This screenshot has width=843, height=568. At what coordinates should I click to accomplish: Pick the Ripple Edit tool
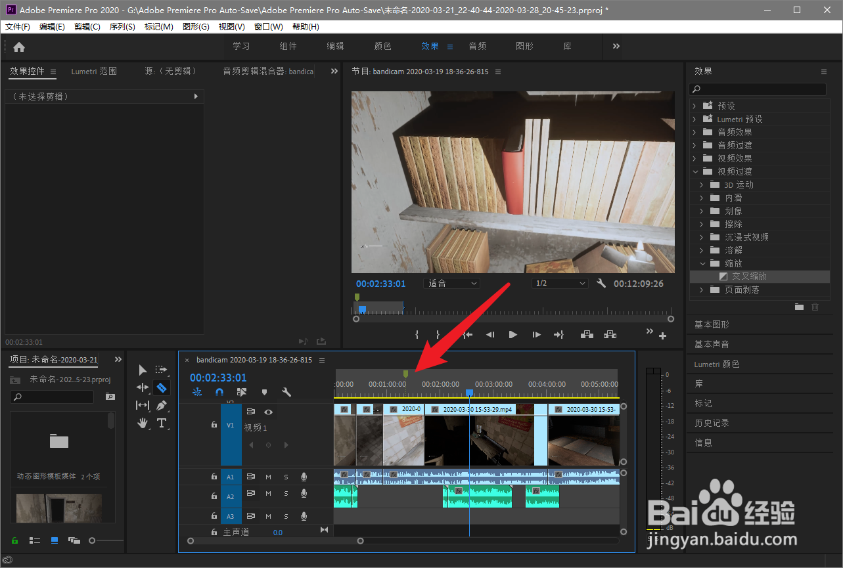143,387
